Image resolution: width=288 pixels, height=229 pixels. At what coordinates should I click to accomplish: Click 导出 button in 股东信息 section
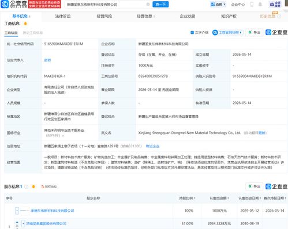pos(255,186)
